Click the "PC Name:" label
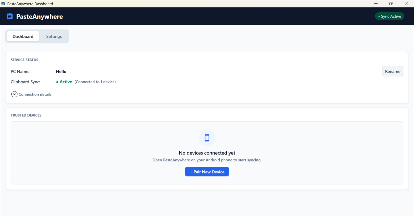Screen dimensions: 414x217 click(x=20, y=72)
